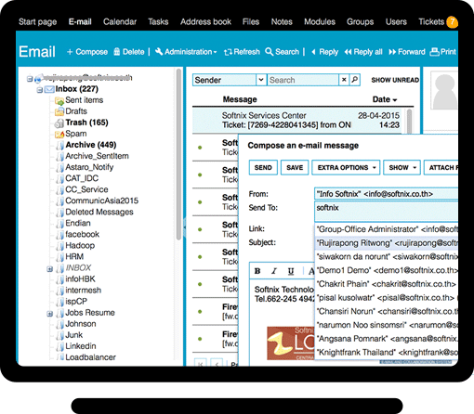Open the SHOW dropdown button

point(402,167)
